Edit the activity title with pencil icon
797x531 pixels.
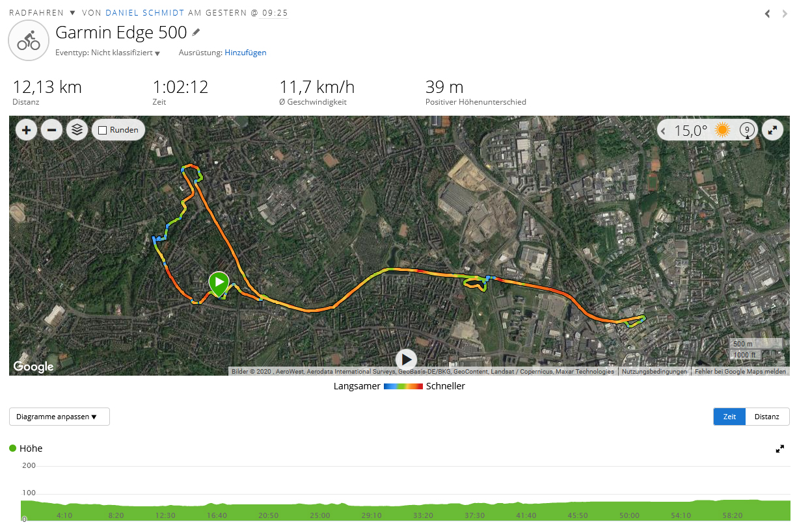point(196,32)
